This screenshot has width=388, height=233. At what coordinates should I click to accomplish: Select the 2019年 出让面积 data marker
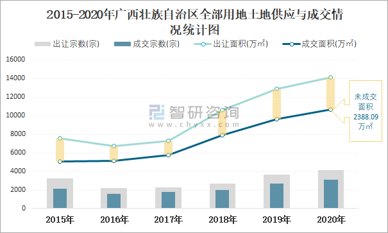(276, 89)
